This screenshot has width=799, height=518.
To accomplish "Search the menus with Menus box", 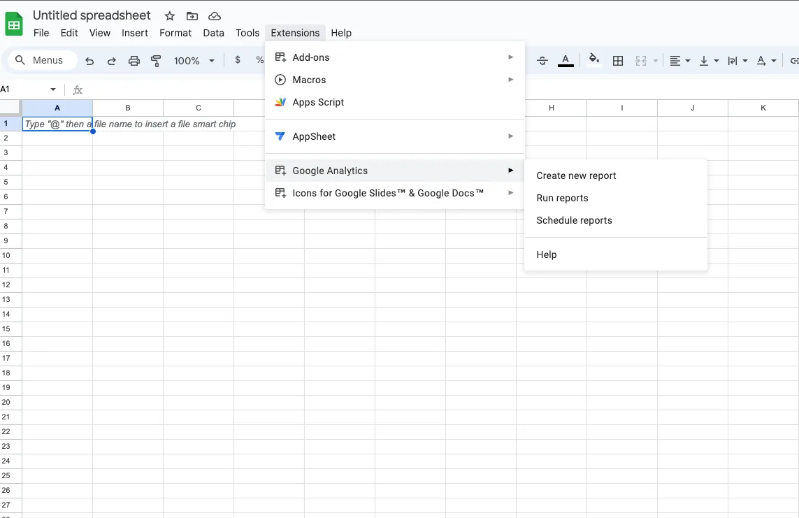I will click(x=43, y=60).
